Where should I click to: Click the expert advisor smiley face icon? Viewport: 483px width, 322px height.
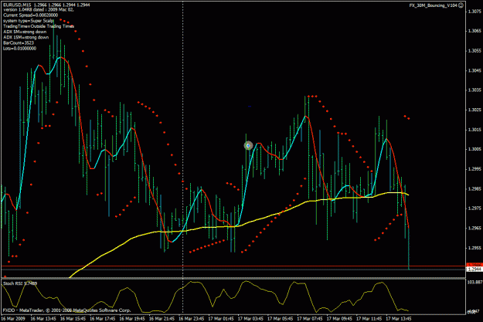(x=461, y=5)
